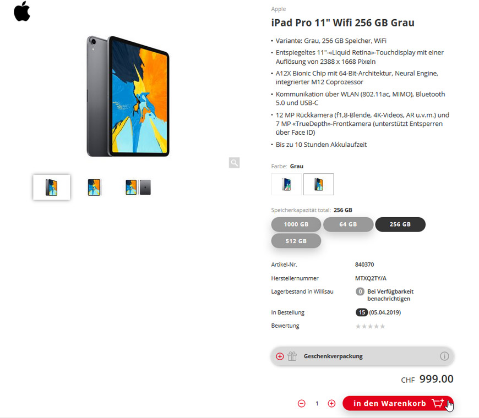Show the front-view iPad thumbnail
The image size is (479, 418).
coord(94,187)
